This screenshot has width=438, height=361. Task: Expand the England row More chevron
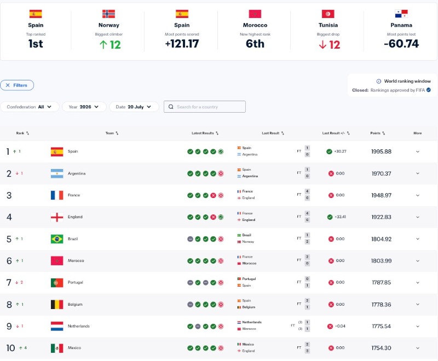418,217
